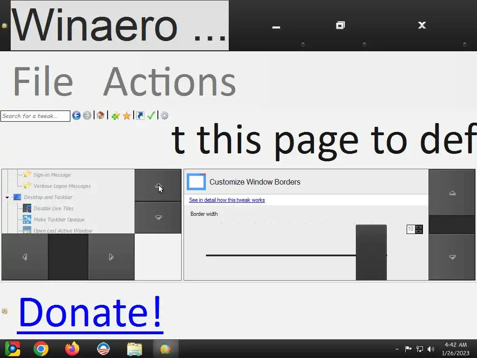Screen dimensions: 477x358
Task: Click the Make Taskbar Opaque icon
Action: click(27, 220)
